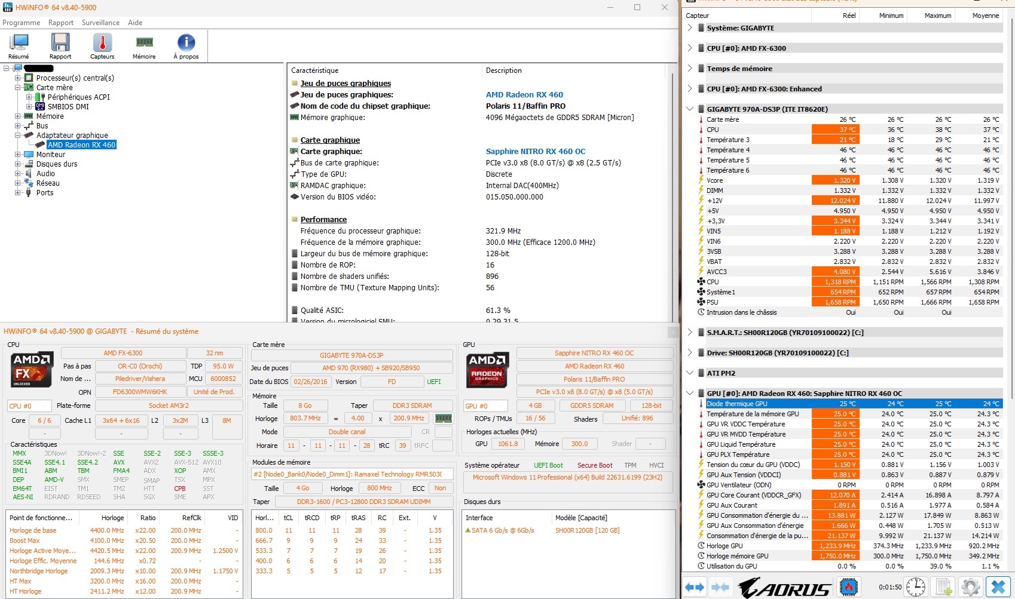Select Intrusion dans le châssis sensor row

point(849,312)
